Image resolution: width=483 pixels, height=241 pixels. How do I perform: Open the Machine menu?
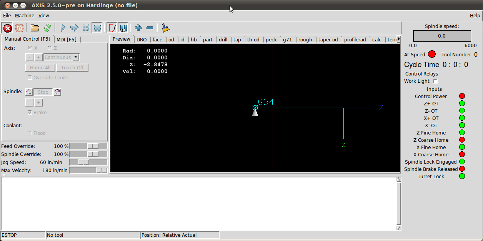click(x=25, y=16)
